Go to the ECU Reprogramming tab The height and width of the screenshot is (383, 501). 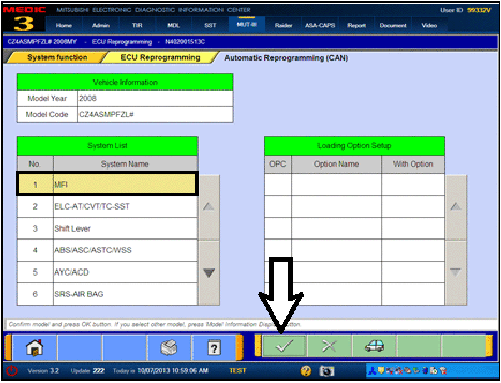tap(160, 58)
